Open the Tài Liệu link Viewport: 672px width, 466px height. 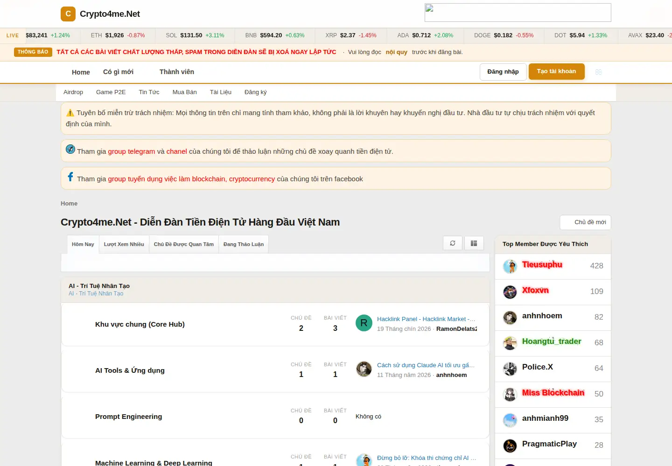pyautogui.click(x=221, y=92)
